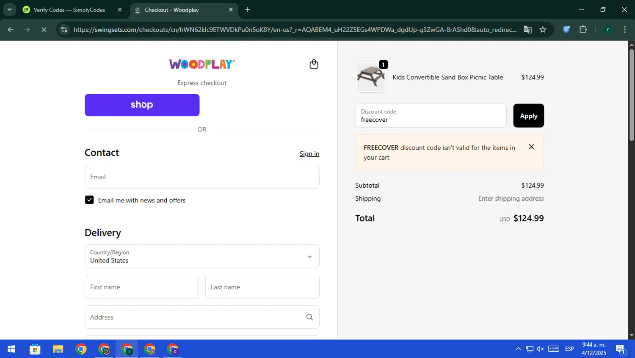Click the Woodplay logo
This screenshot has width=635, height=358.
tap(202, 64)
